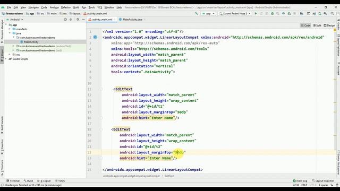Open the Build tool window at bottom
The height and width of the screenshot is (191, 340).
coord(28,181)
